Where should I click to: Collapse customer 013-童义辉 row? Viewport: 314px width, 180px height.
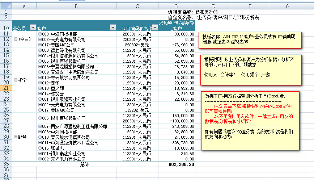[40, 88]
